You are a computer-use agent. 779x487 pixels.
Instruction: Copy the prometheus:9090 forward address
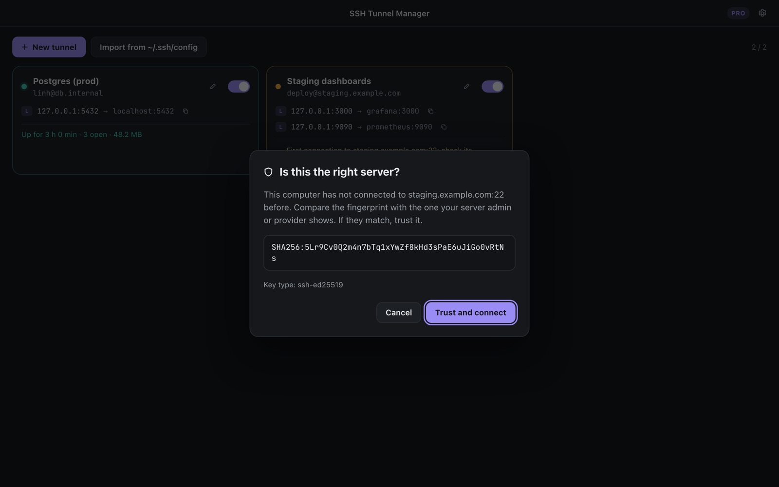(x=444, y=127)
